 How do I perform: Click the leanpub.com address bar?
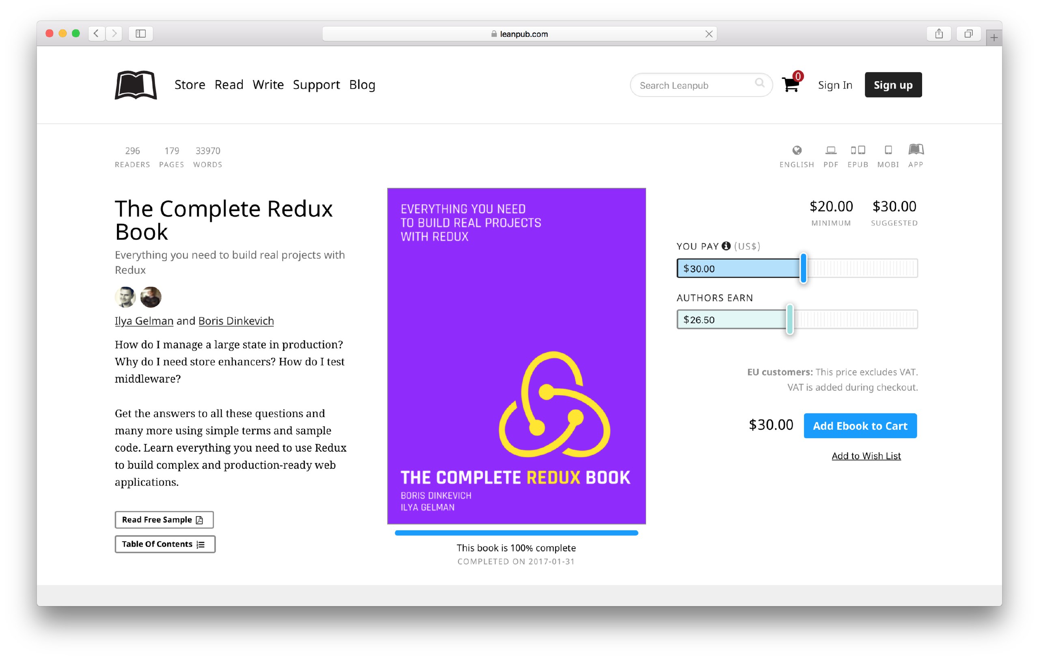tap(519, 34)
